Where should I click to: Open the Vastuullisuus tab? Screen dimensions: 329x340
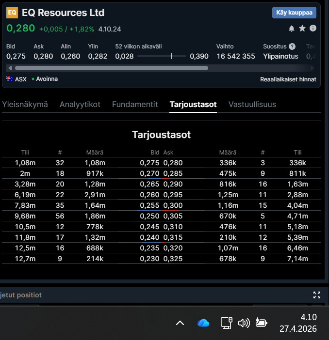coord(252,105)
